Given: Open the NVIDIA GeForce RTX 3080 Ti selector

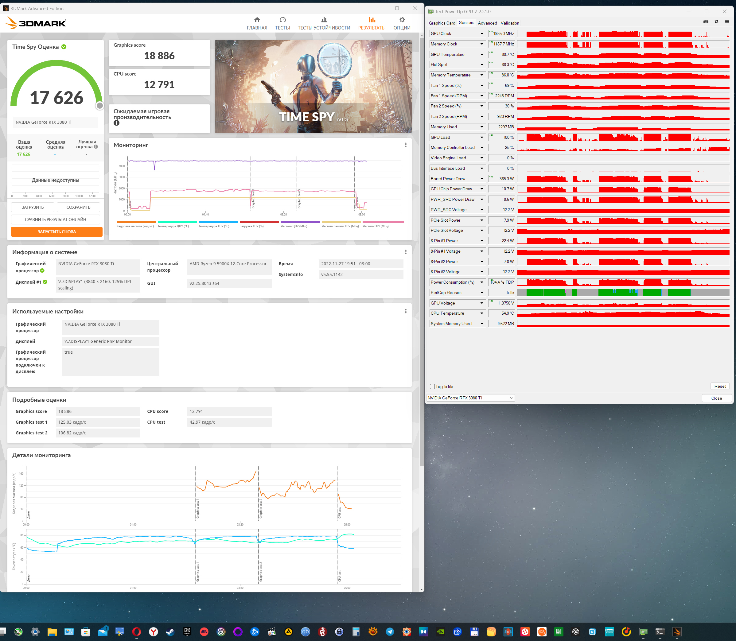Looking at the screenshot, I should pos(470,398).
